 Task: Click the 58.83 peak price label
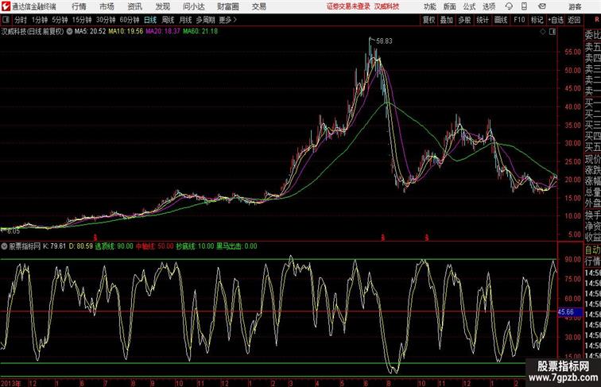pyautogui.click(x=384, y=41)
